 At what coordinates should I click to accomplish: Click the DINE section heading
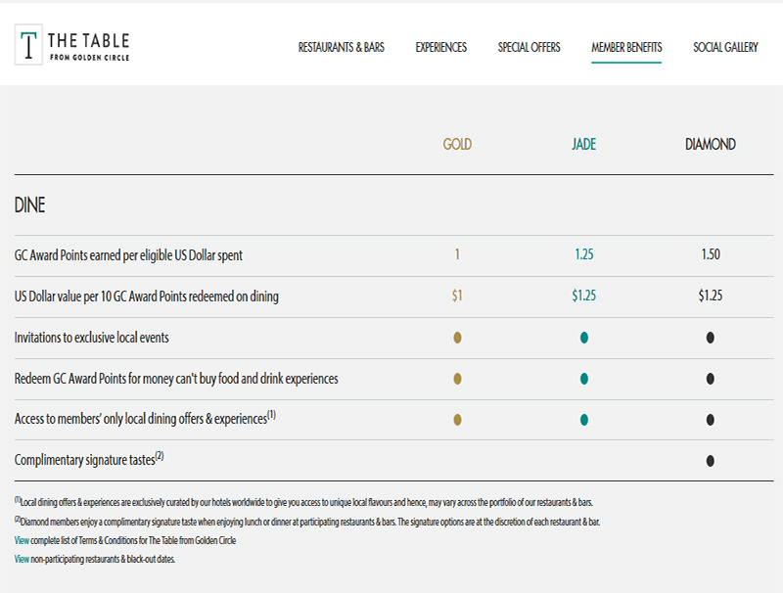(29, 205)
